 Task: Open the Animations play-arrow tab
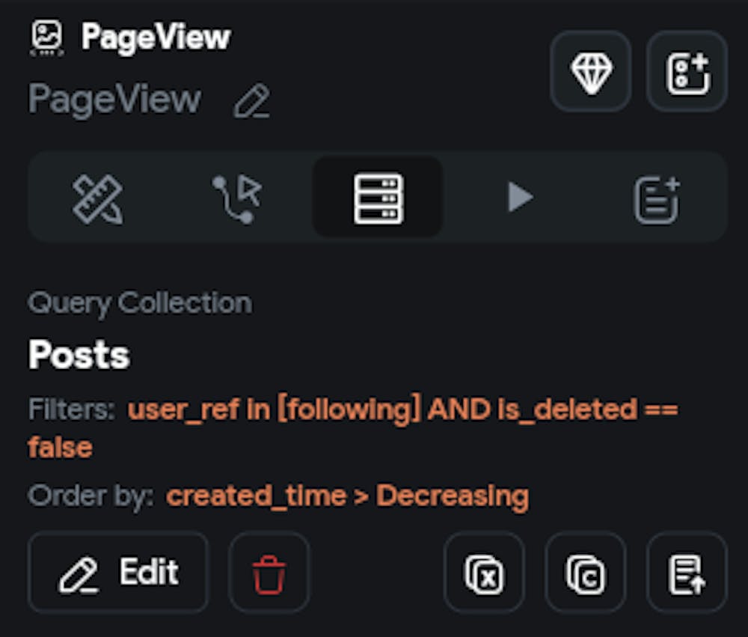(x=519, y=198)
